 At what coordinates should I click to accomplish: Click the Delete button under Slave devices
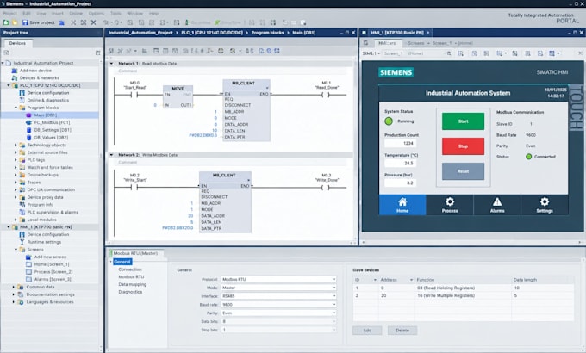point(402,331)
